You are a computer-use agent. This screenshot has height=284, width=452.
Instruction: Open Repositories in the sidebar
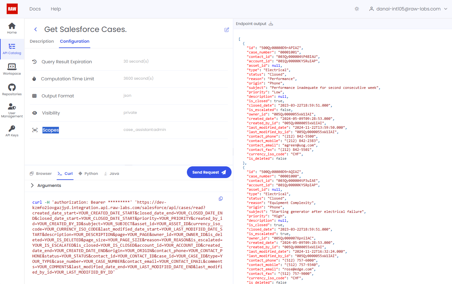tap(12, 90)
